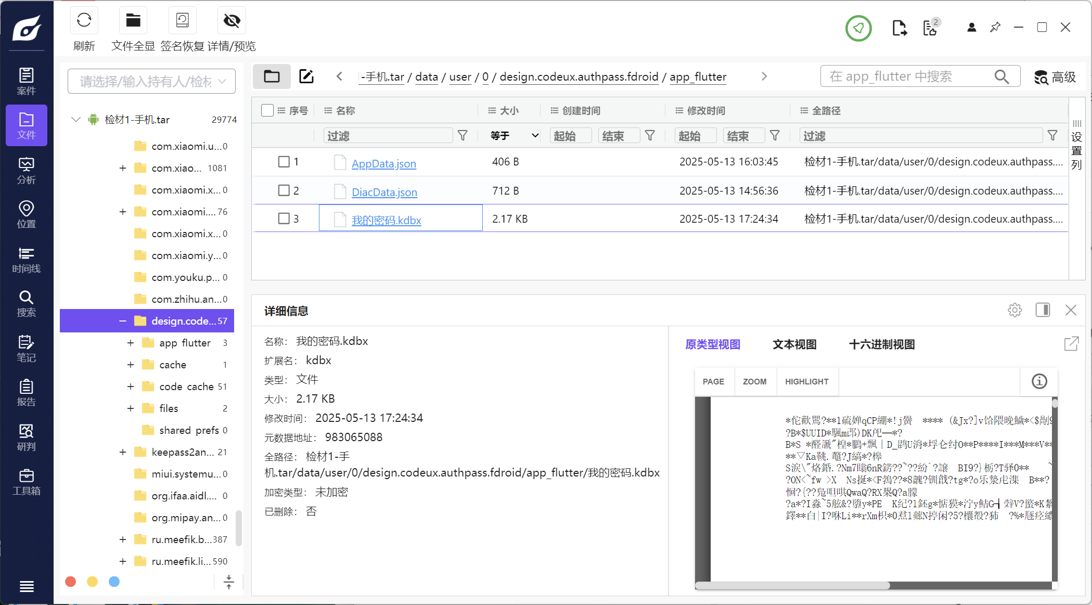Click the collapse-all icon below the tree
This screenshot has width=1092, height=605.
click(228, 582)
